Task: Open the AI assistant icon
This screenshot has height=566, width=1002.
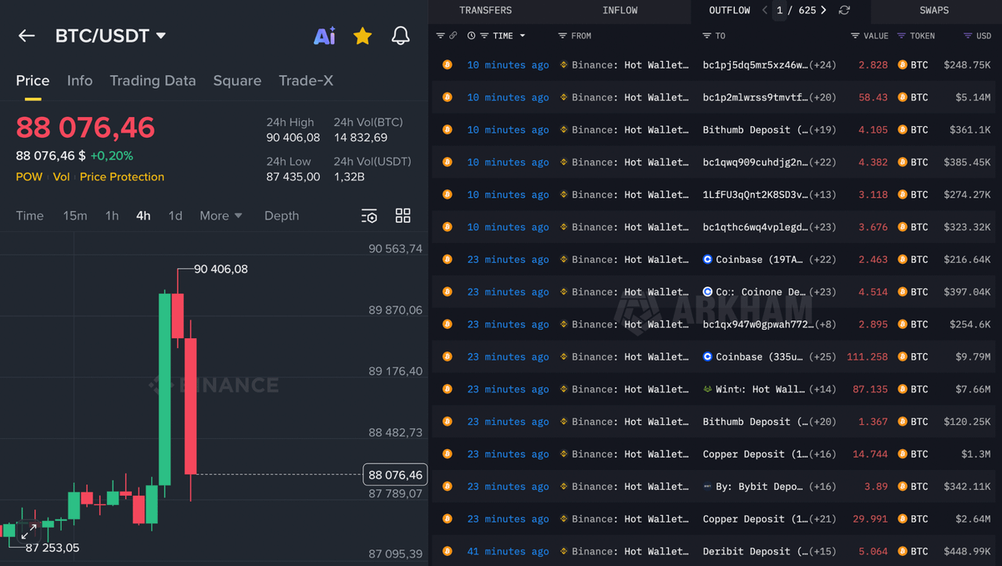Action: click(324, 36)
